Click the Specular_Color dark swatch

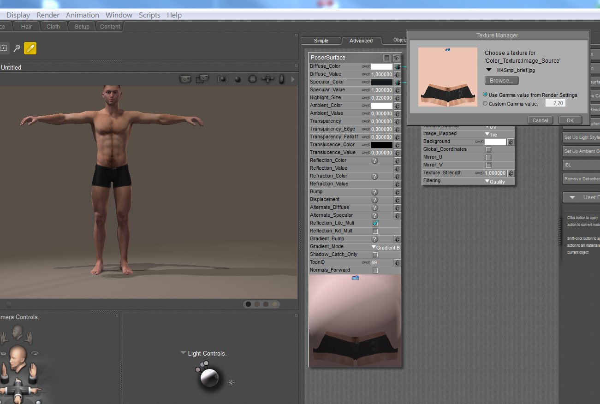pyautogui.click(x=382, y=82)
